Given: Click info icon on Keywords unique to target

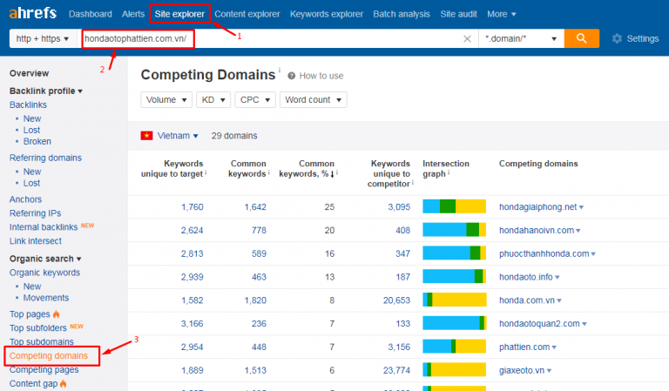Looking at the screenshot, I should point(206,172).
